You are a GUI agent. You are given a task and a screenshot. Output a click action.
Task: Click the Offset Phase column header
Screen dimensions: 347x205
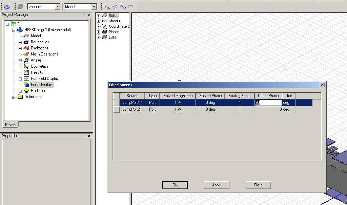[x=268, y=96]
